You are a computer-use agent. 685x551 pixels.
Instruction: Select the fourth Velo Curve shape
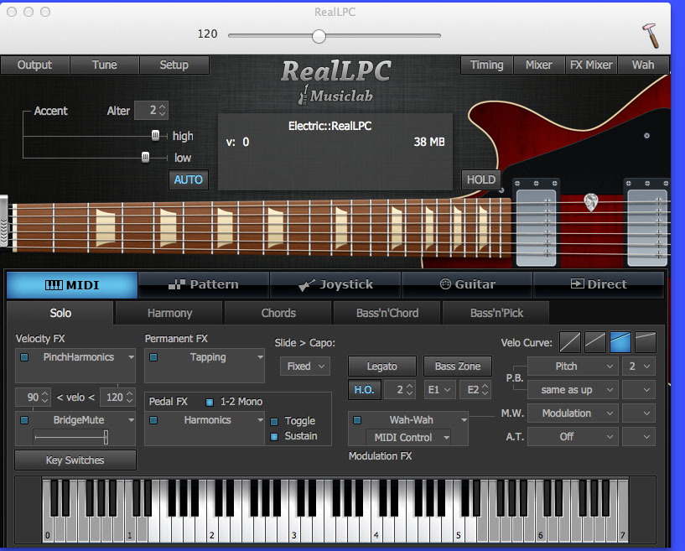pyautogui.click(x=646, y=342)
